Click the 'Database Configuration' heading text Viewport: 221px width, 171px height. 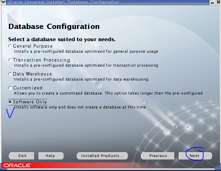(54, 27)
